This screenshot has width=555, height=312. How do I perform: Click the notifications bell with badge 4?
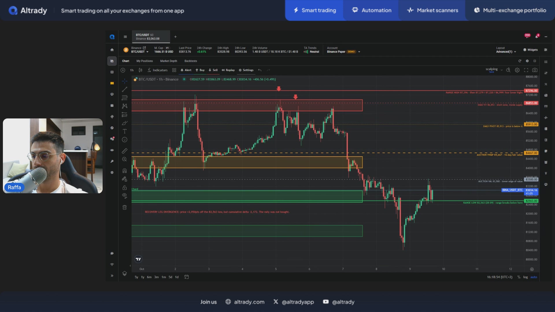pyautogui.click(x=537, y=36)
